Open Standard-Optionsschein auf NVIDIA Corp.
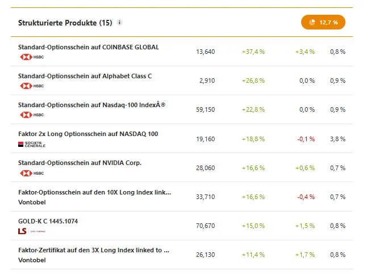379x275 pixels. [x=80, y=163]
